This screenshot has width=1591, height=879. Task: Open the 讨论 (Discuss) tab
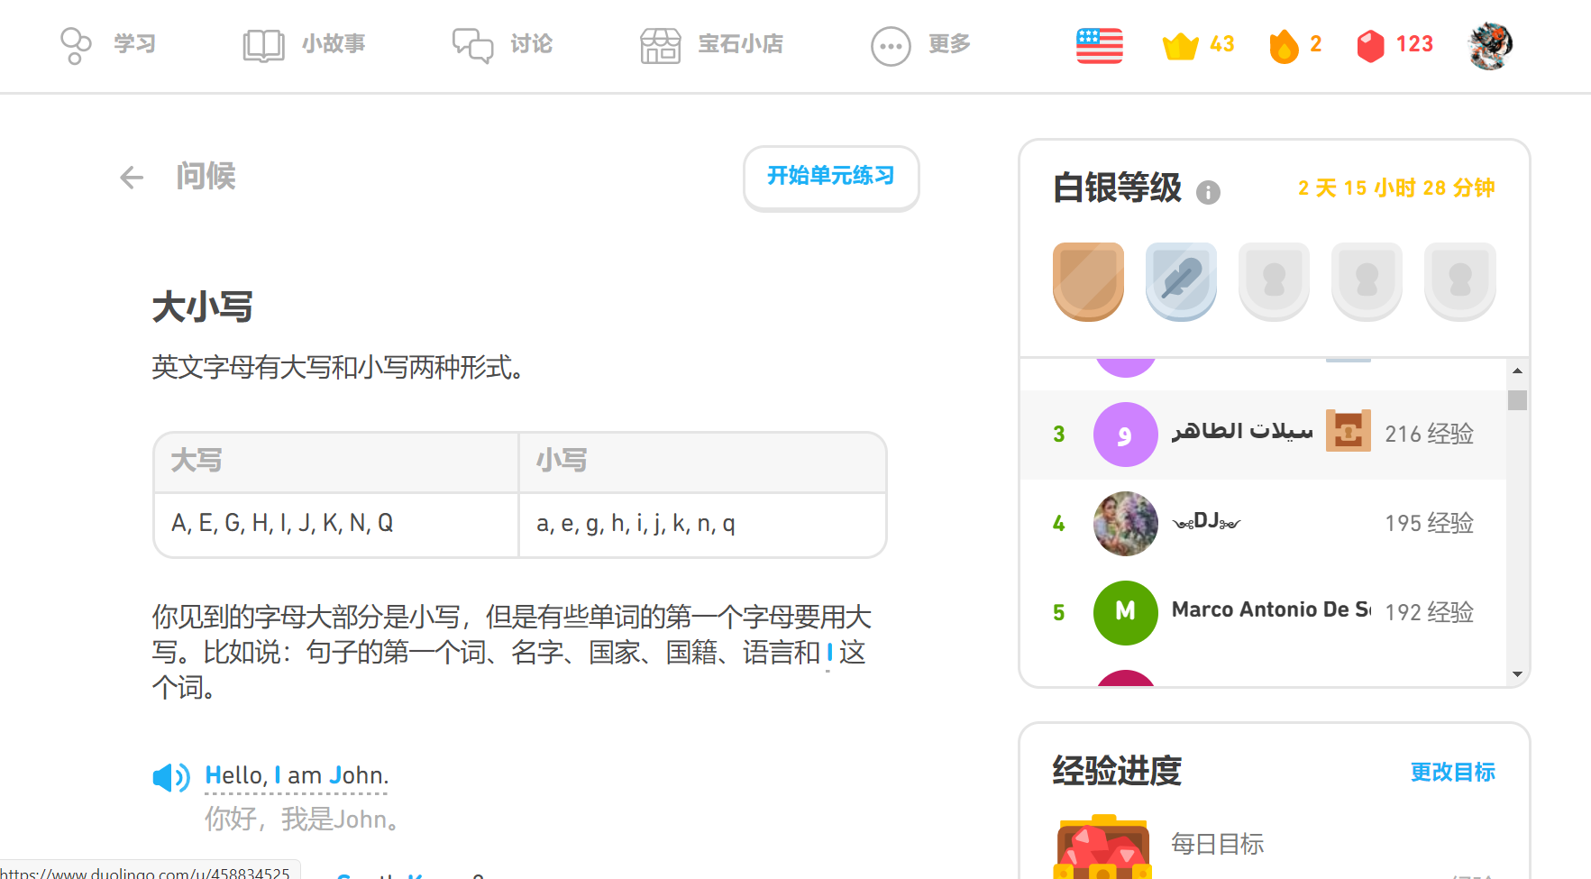(x=502, y=44)
